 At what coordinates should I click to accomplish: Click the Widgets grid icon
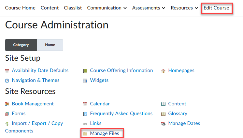(85, 81)
